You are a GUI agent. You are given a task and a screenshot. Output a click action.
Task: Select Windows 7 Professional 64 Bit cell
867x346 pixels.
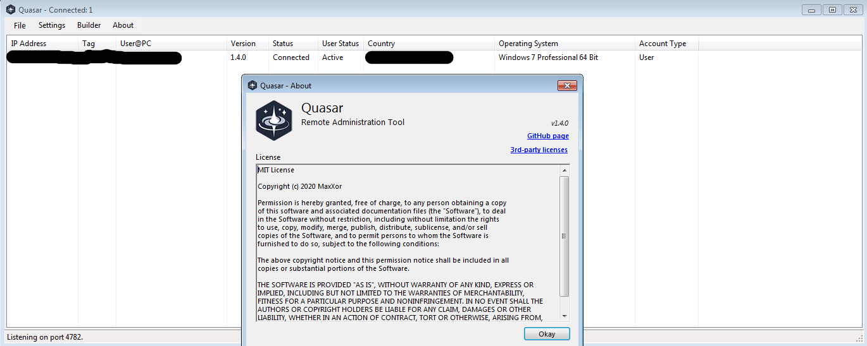[x=548, y=57]
